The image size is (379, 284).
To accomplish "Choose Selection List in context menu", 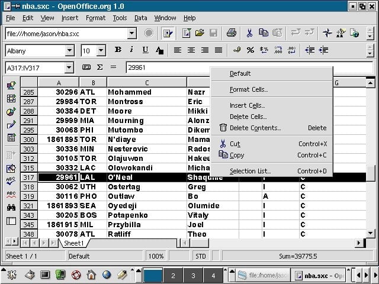I will (x=272, y=171).
